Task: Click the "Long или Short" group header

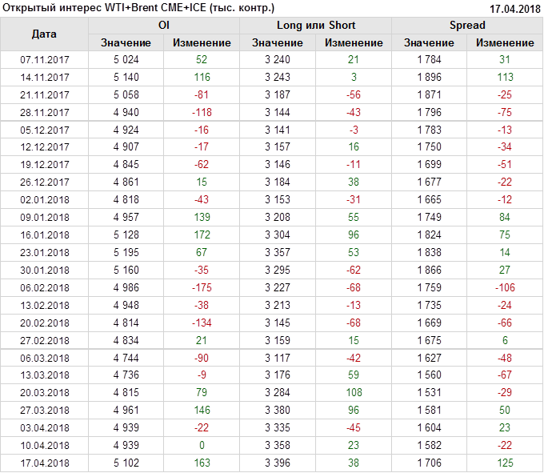Action: (315, 26)
